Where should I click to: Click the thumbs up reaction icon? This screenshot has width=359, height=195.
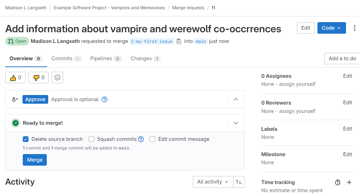click(13, 78)
